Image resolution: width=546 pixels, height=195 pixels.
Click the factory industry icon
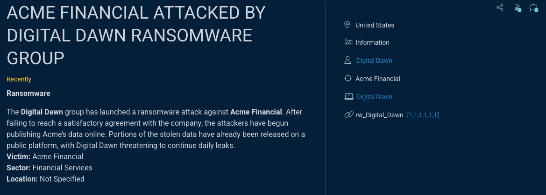tap(348, 42)
